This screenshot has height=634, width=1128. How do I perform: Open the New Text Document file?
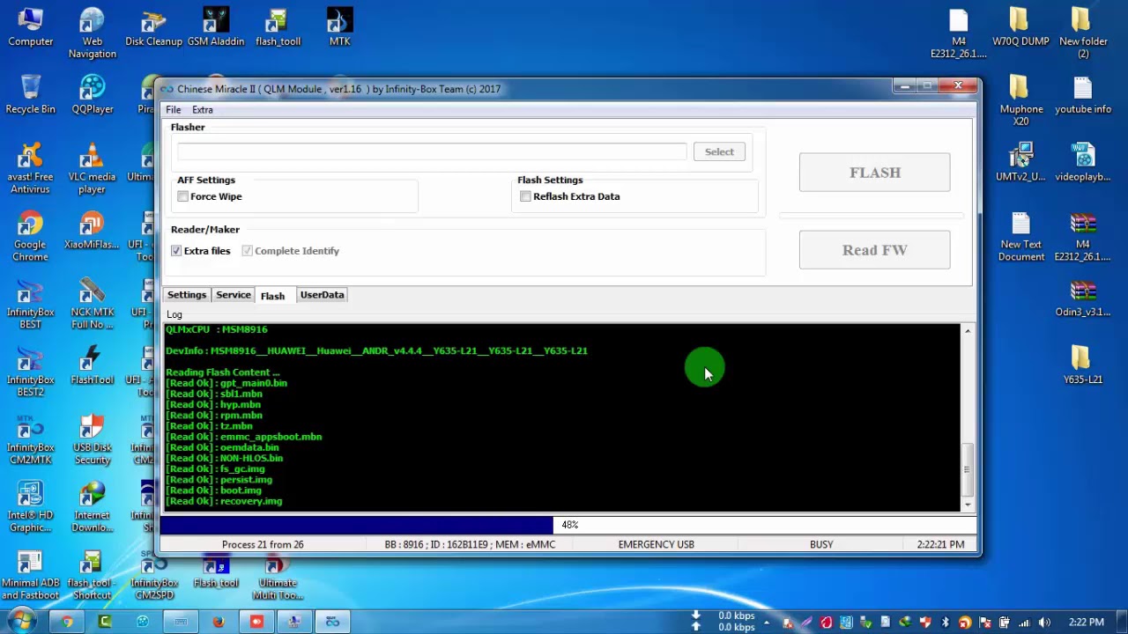tap(1021, 237)
